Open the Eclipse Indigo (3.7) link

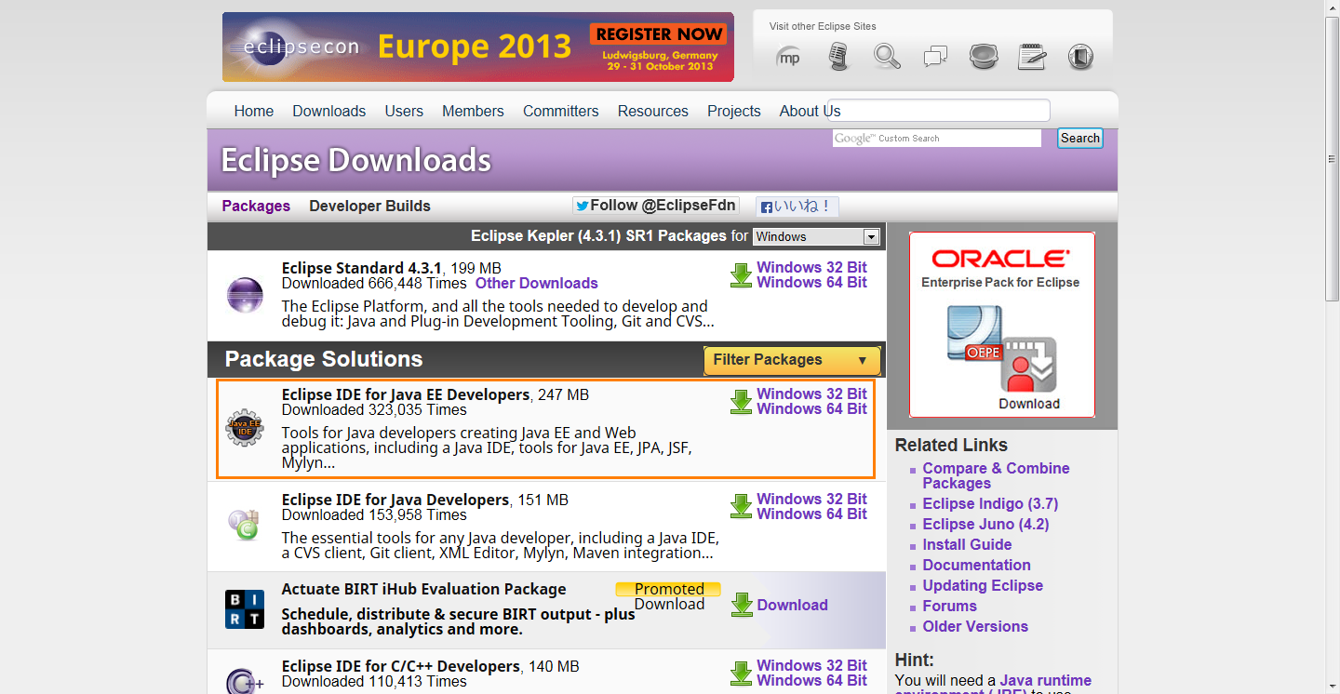point(990,503)
